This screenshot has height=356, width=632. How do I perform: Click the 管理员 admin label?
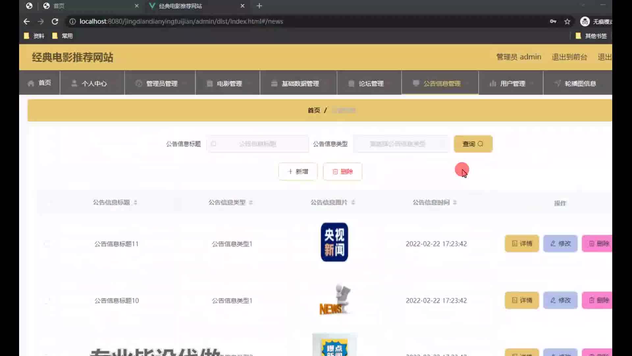pyautogui.click(x=519, y=57)
